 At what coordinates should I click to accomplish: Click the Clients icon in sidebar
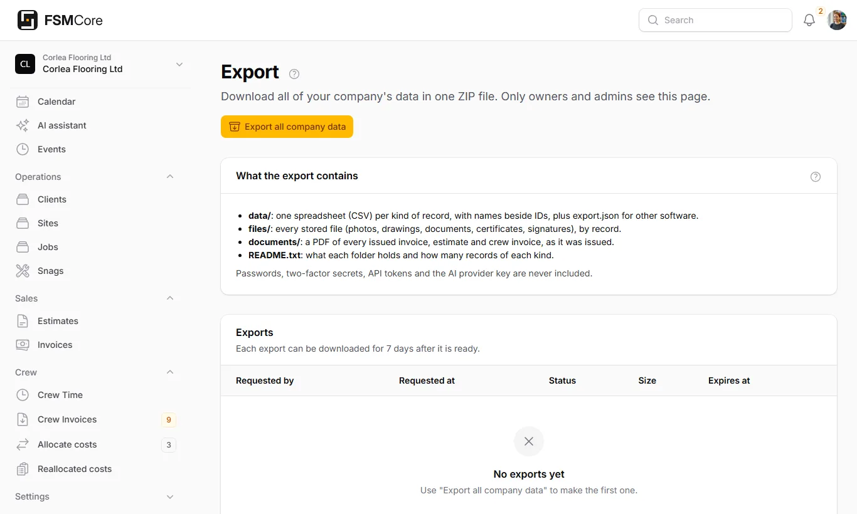tap(23, 199)
